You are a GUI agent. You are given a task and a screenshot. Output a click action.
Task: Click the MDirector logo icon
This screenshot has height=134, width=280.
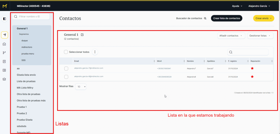click(x=5, y=6)
